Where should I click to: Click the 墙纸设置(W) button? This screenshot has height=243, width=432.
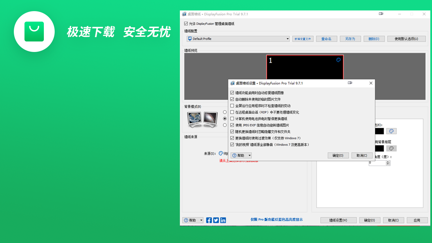[x=338, y=220]
